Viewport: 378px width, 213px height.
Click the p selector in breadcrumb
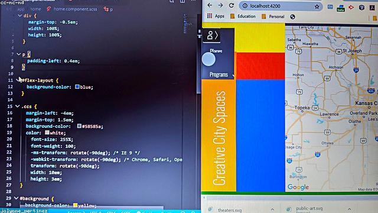pyautogui.click(x=111, y=9)
